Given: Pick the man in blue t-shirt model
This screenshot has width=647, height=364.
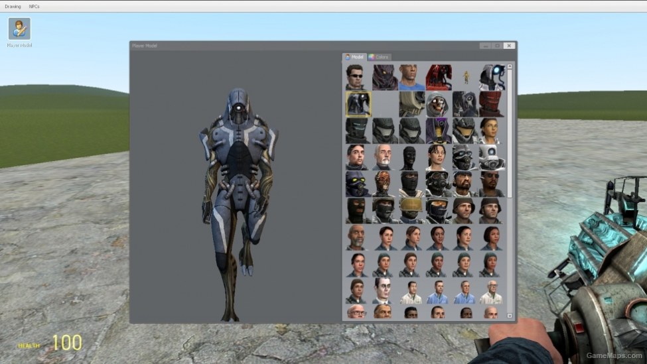Looking at the screenshot, I should click(411, 77).
